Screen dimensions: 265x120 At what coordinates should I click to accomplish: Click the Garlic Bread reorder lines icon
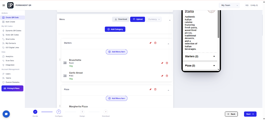pyautogui.click(x=65, y=76)
